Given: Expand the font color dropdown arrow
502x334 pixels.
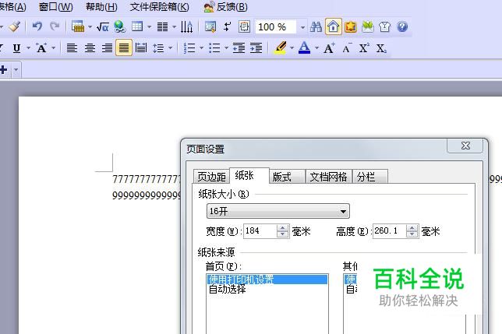Looking at the screenshot, I should click(316, 48).
